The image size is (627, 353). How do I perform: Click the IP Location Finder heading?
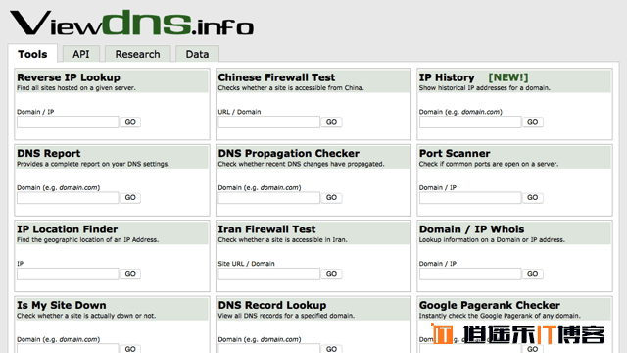pyautogui.click(x=68, y=229)
